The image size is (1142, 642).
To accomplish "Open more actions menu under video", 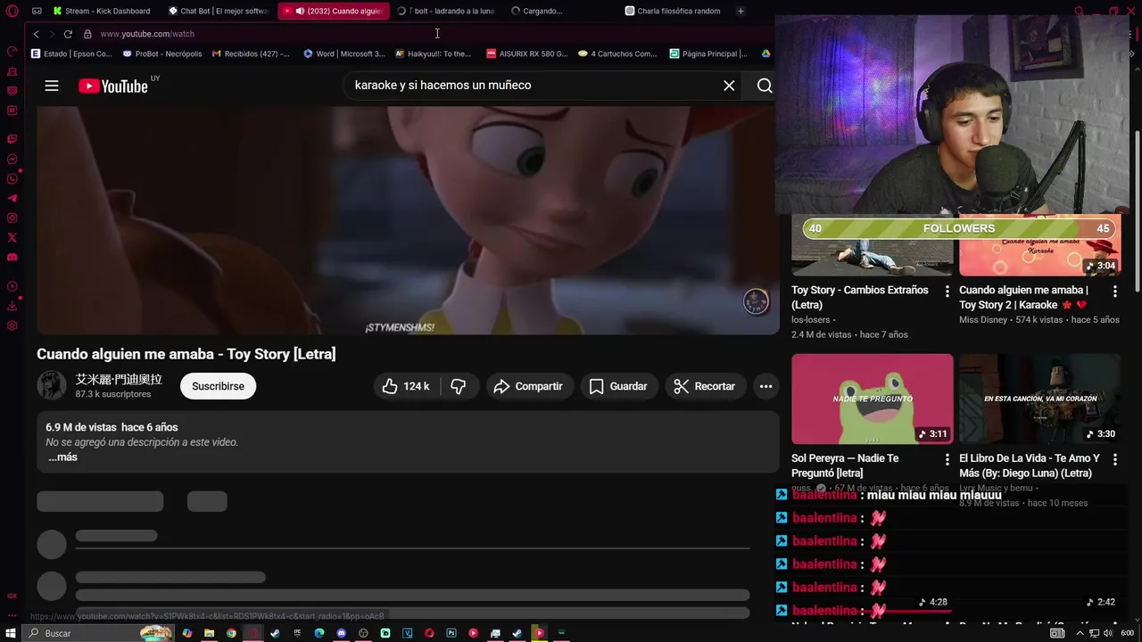I will (765, 386).
